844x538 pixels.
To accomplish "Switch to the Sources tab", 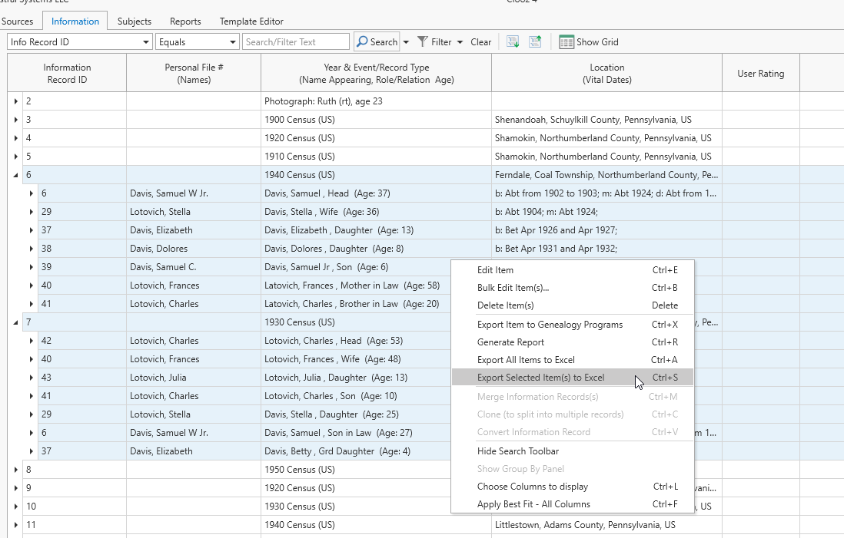I will click(x=18, y=21).
